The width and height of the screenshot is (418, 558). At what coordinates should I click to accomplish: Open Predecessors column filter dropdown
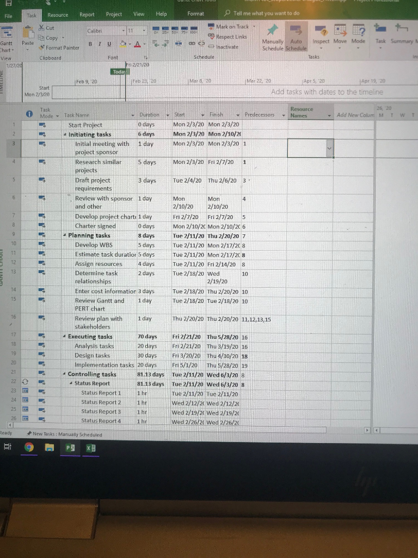[284, 115]
